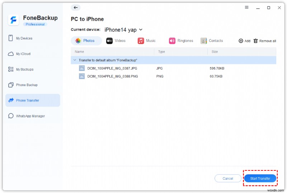
Task: Collapse the default album FoneBackup group
Action: (x=75, y=60)
